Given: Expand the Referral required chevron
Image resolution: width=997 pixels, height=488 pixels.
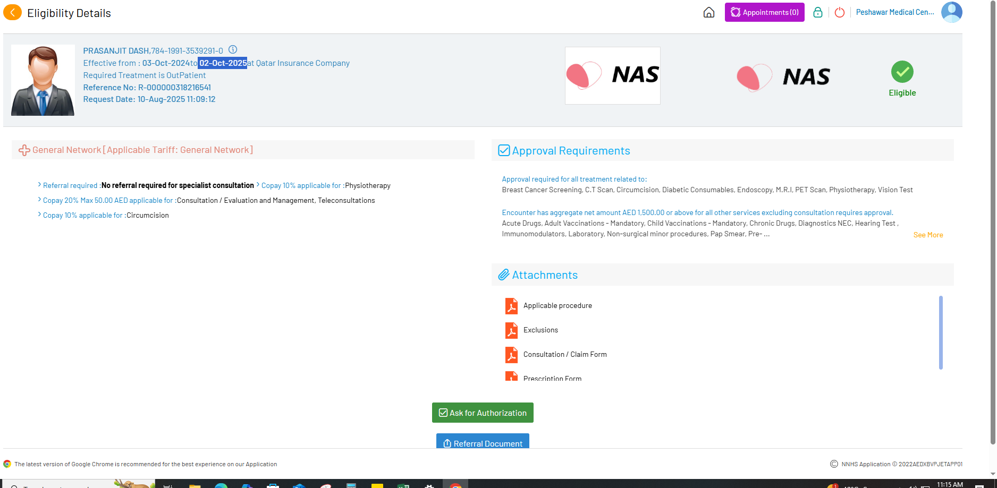Looking at the screenshot, I should (x=39, y=185).
